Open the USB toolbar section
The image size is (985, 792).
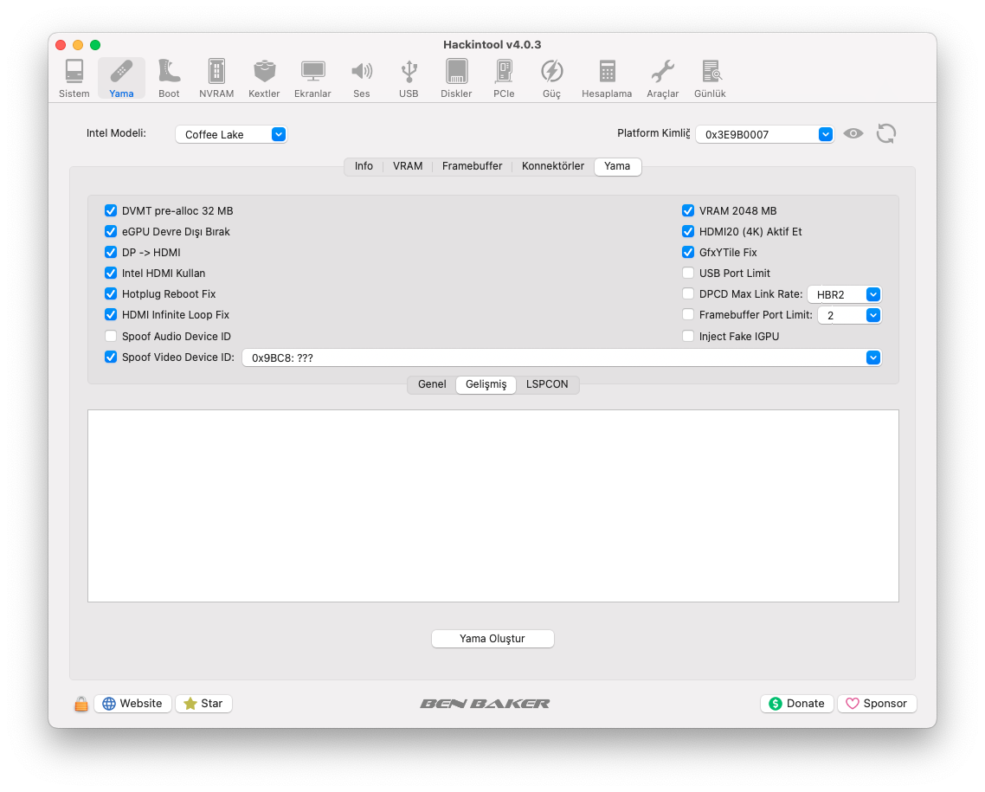(x=409, y=78)
